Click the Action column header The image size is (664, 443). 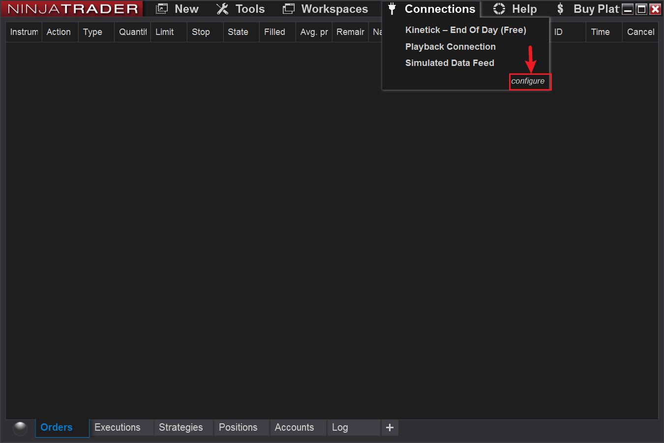[60, 32]
